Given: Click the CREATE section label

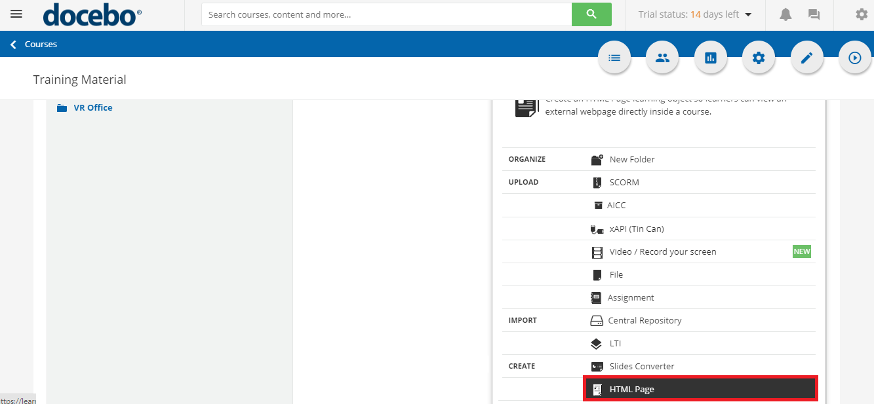Looking at the screenshot, I should tap(522, 366).
